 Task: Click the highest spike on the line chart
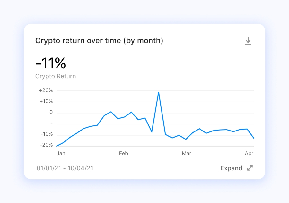159,92
